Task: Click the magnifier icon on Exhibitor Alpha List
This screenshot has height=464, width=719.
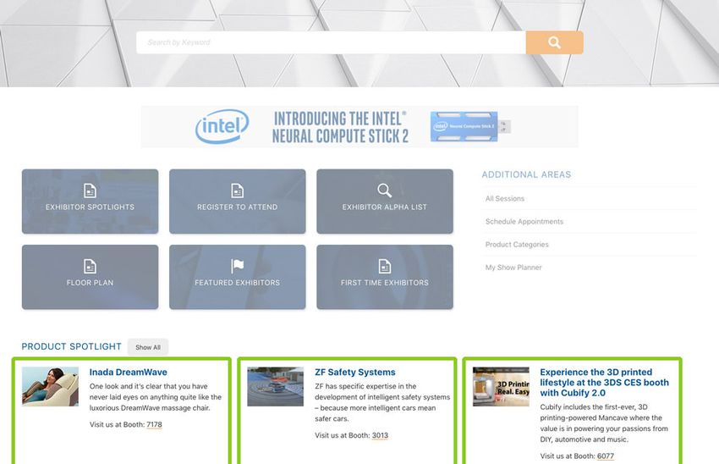Action: 384,191
